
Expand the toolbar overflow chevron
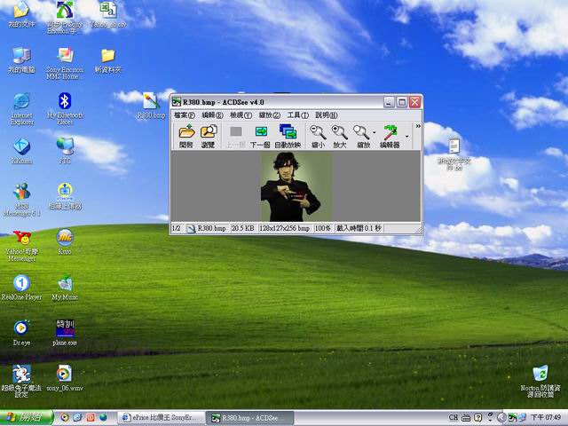pos(418,126)
